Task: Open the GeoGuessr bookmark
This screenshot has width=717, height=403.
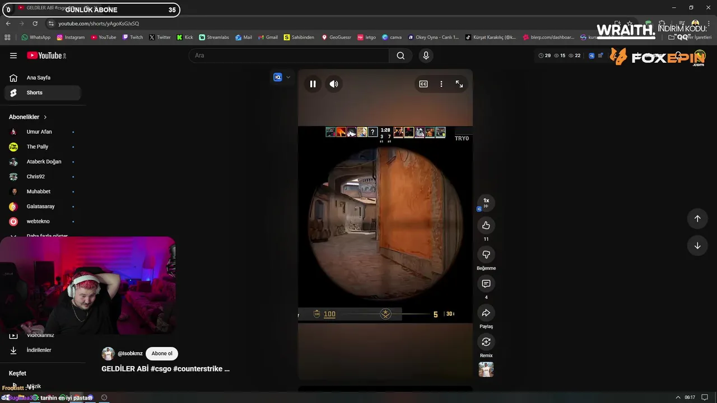Action: coord(336,38)
